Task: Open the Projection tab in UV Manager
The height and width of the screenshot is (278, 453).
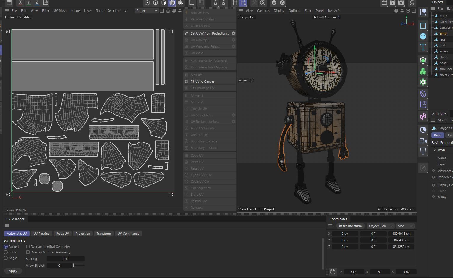Action: point(83,234)
